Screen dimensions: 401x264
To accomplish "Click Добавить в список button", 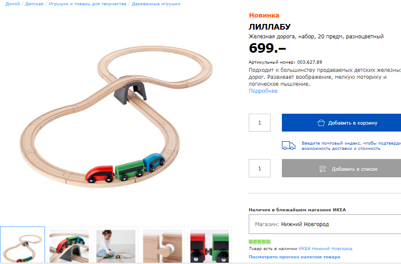I will 341,168.
